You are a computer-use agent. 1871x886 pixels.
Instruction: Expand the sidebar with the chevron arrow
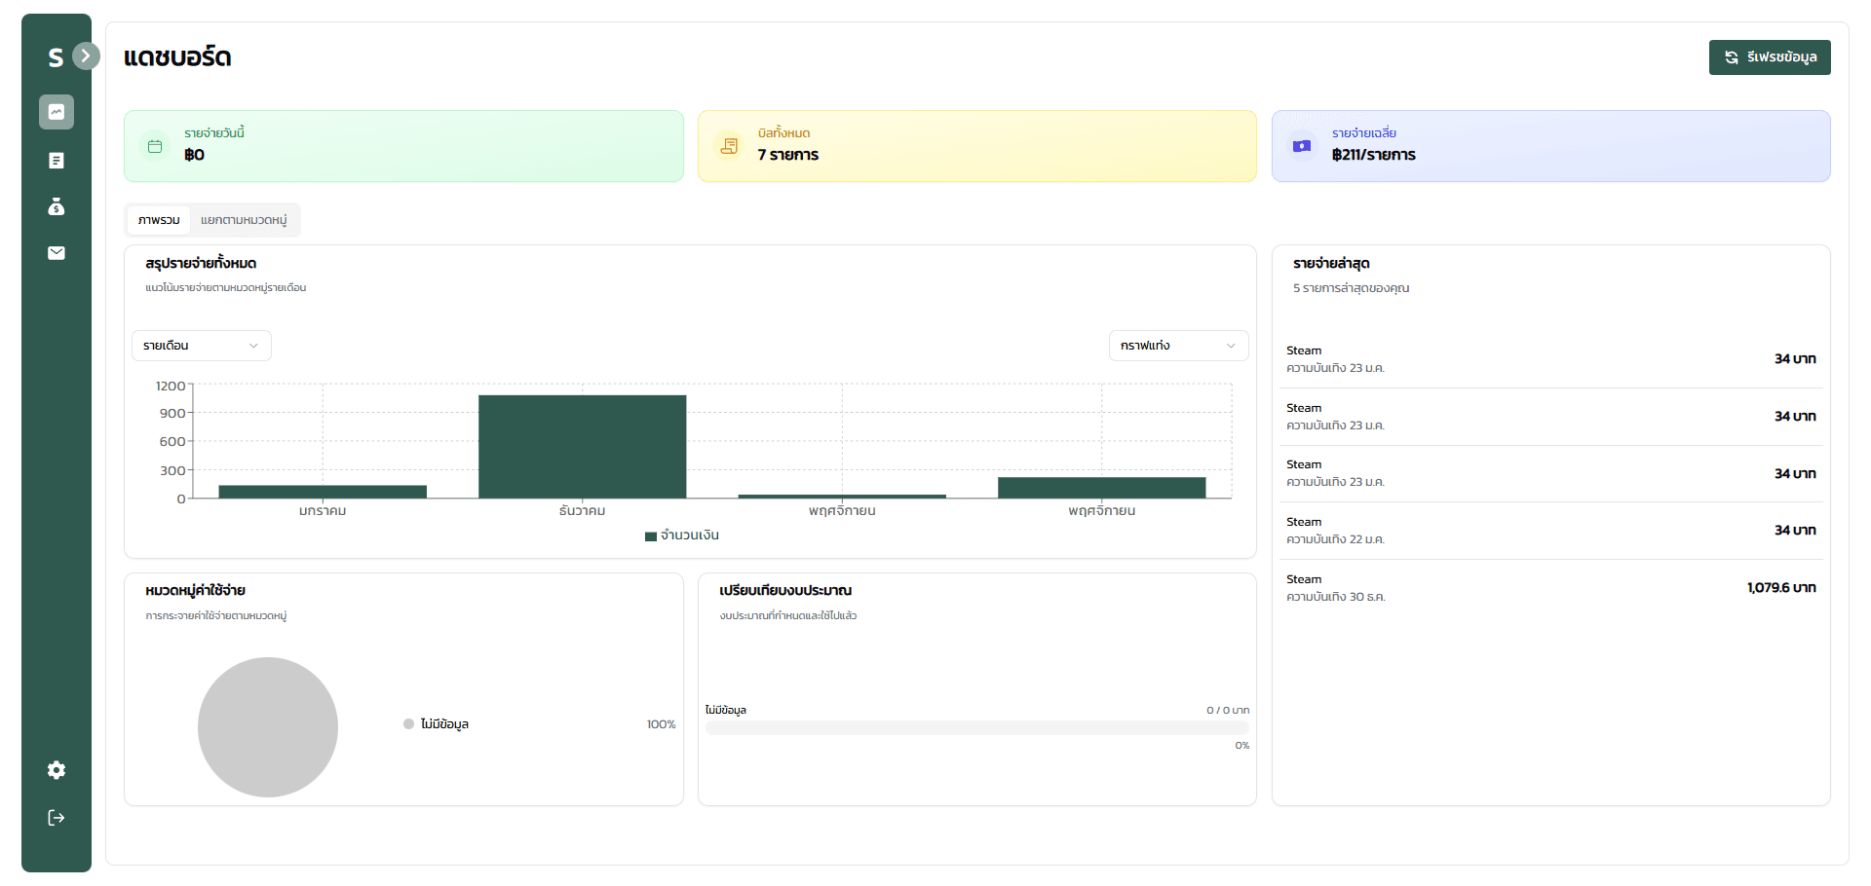point(86,55)
